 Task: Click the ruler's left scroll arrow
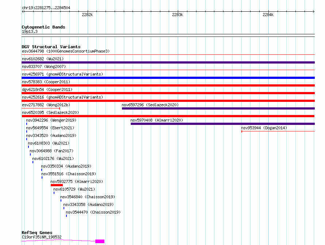point(23,11)
